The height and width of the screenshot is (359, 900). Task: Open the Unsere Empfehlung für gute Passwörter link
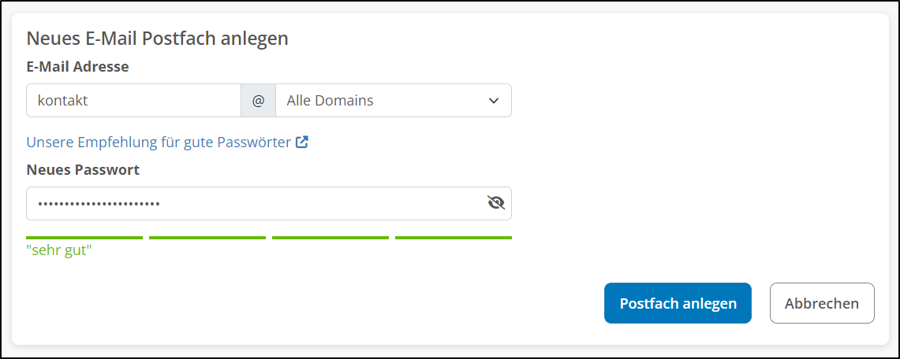[159, 142]
